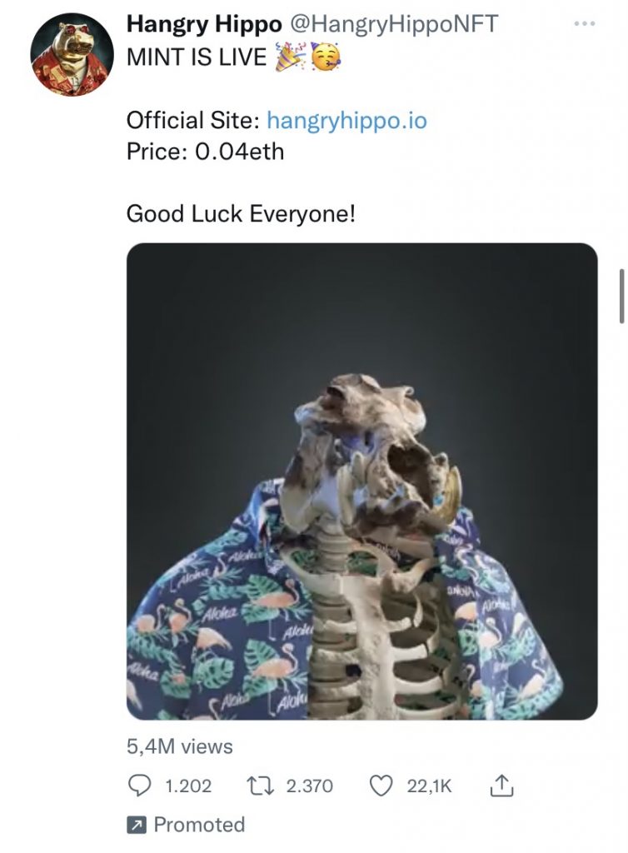Visit the hangryhippo.io official site link
The height and width of the screenshot is (853, 628).
coord(346,121)
